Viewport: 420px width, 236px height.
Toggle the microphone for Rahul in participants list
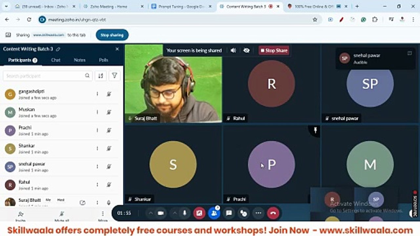tap(109, 185)
